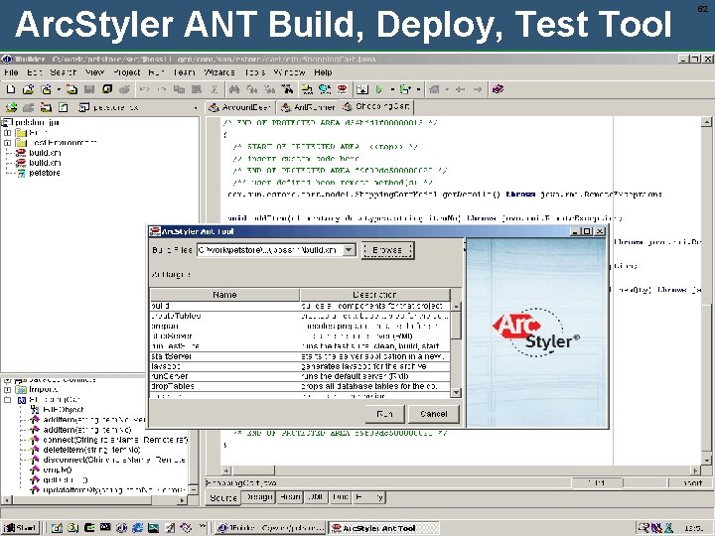
Task: Switch to ArcStyler Ant Tool taskbar button
Action: pos(384,528)
